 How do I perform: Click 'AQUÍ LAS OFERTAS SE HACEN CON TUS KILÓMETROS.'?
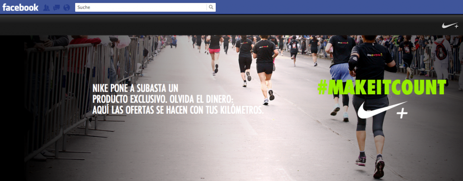pyautogui.click(x=178, y=110)
